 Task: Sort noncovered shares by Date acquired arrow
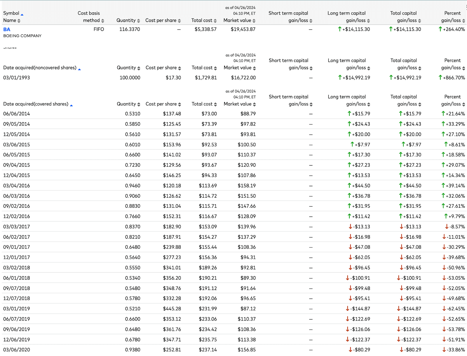click(x=79, y=69)
